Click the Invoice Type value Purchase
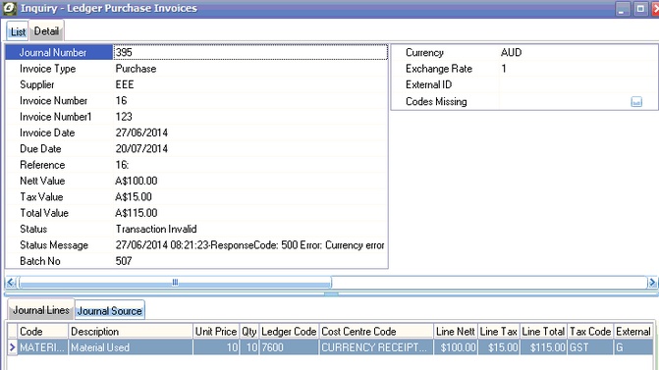Image resolution: width=659 pixels, height=370 pixels. pyautogui.click(x=136, y=69)
